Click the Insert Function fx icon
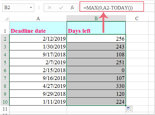 pos(72,8)
